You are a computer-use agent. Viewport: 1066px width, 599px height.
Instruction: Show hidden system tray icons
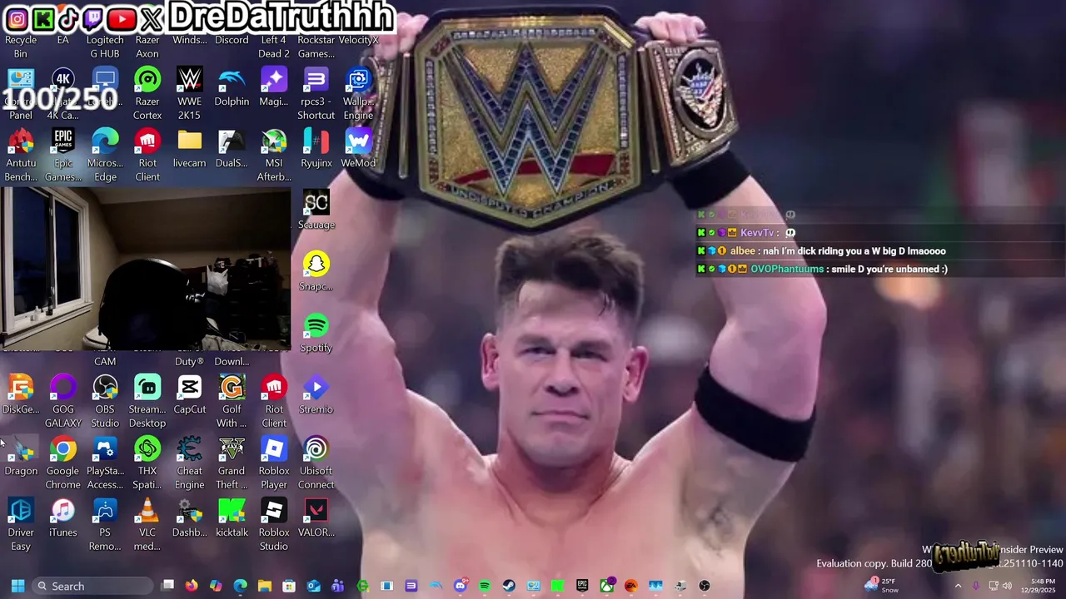coord(958,586)
